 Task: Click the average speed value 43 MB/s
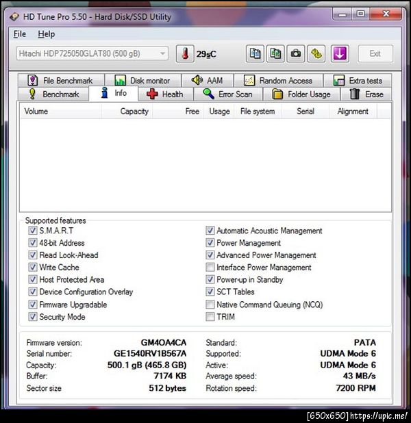point(360,376)
